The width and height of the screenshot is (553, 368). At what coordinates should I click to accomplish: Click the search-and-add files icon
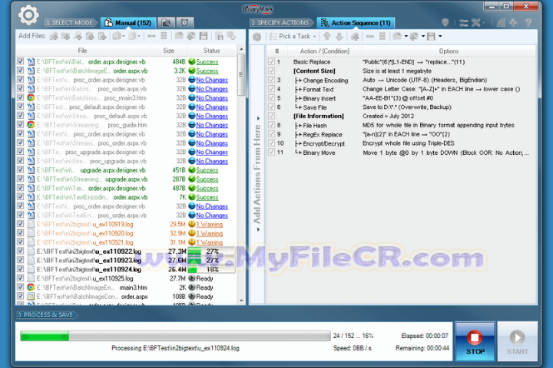point(78,36)
